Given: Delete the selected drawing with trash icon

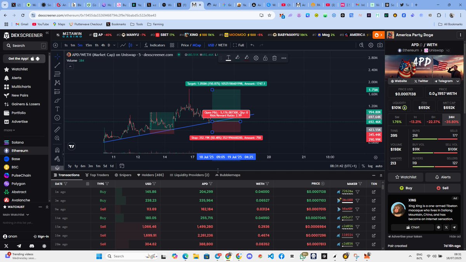Looking at the screenshot, I should pyautogui.click(x=275, y=58).
